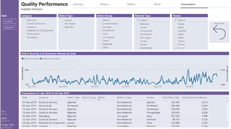Click the Twitterbeat vendor cell
Screen dimensions: 231x129
tap(152, 109)
